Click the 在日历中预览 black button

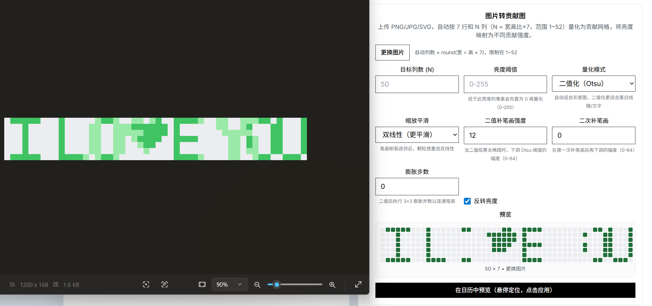505,290
